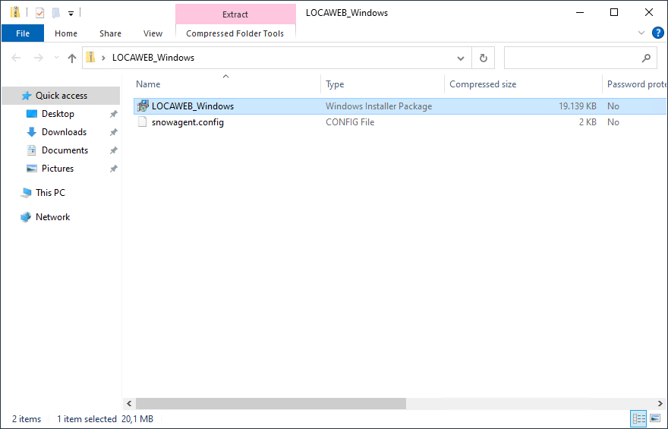Go up one folder level
This screenshot has height=429, width=668.
(72, 58)
